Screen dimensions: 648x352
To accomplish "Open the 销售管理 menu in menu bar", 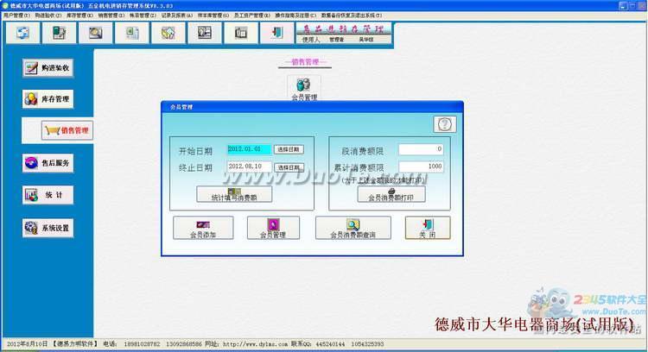I will 111,16.
